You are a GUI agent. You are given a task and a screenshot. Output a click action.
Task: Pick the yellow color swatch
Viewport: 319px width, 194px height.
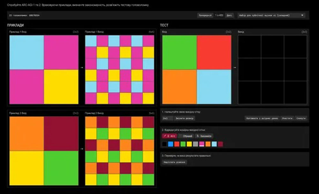pyautogui.click(x=189, y=144)
